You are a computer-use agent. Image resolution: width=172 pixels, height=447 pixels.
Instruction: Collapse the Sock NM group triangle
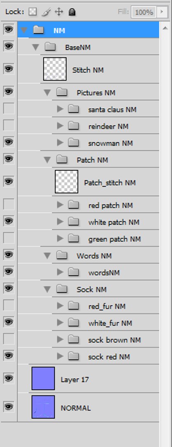pyautogui.click(x=47, y=290)
